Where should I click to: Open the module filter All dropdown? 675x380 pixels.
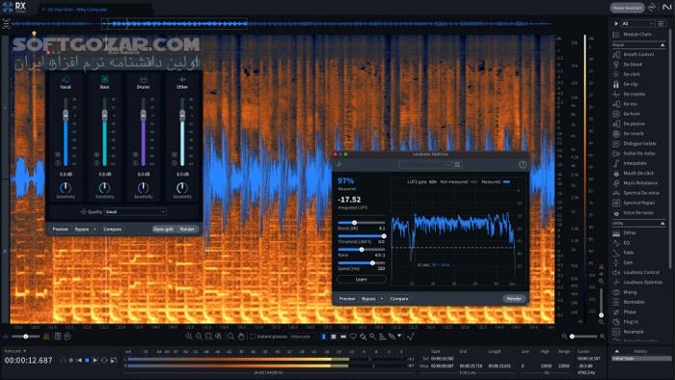coord(638,24)
